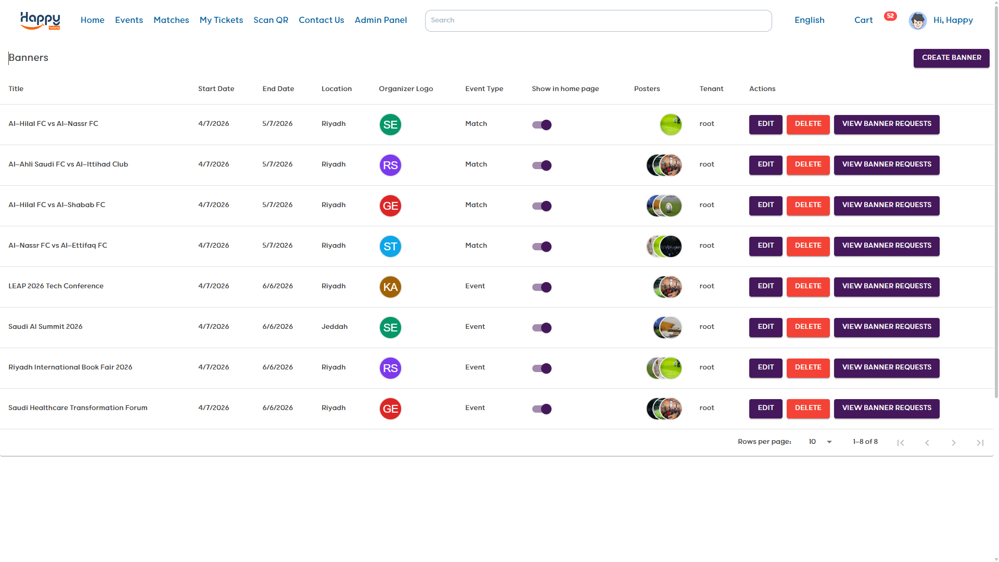Click the Happy logo icon
Viewport: 999px width, 562px height.
(x=40, y=20)
